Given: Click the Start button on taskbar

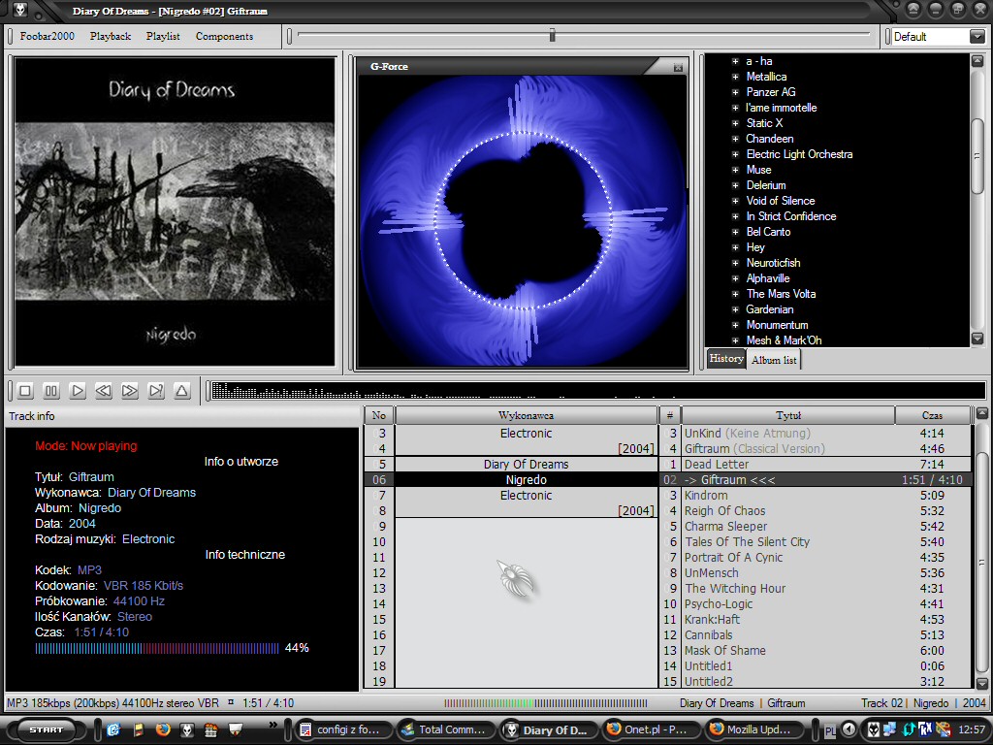Looking at the screenshot, I should [45, 729].
